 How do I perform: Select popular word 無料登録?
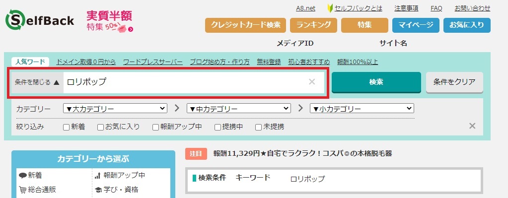click(269, 62)
